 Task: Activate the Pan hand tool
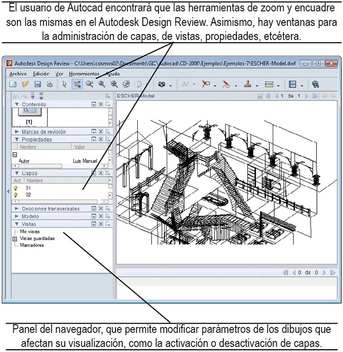pyautogui.click(x=77, y=85)
